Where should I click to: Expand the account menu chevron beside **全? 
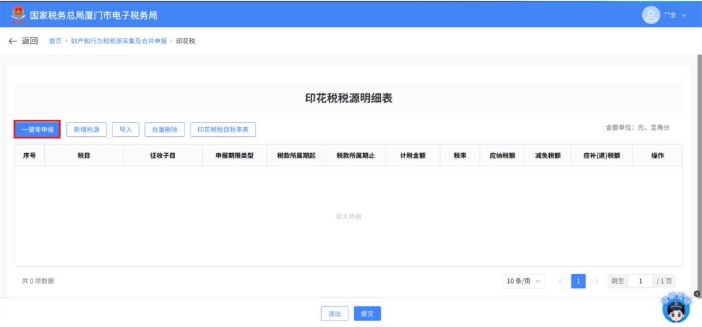[683, 15]
